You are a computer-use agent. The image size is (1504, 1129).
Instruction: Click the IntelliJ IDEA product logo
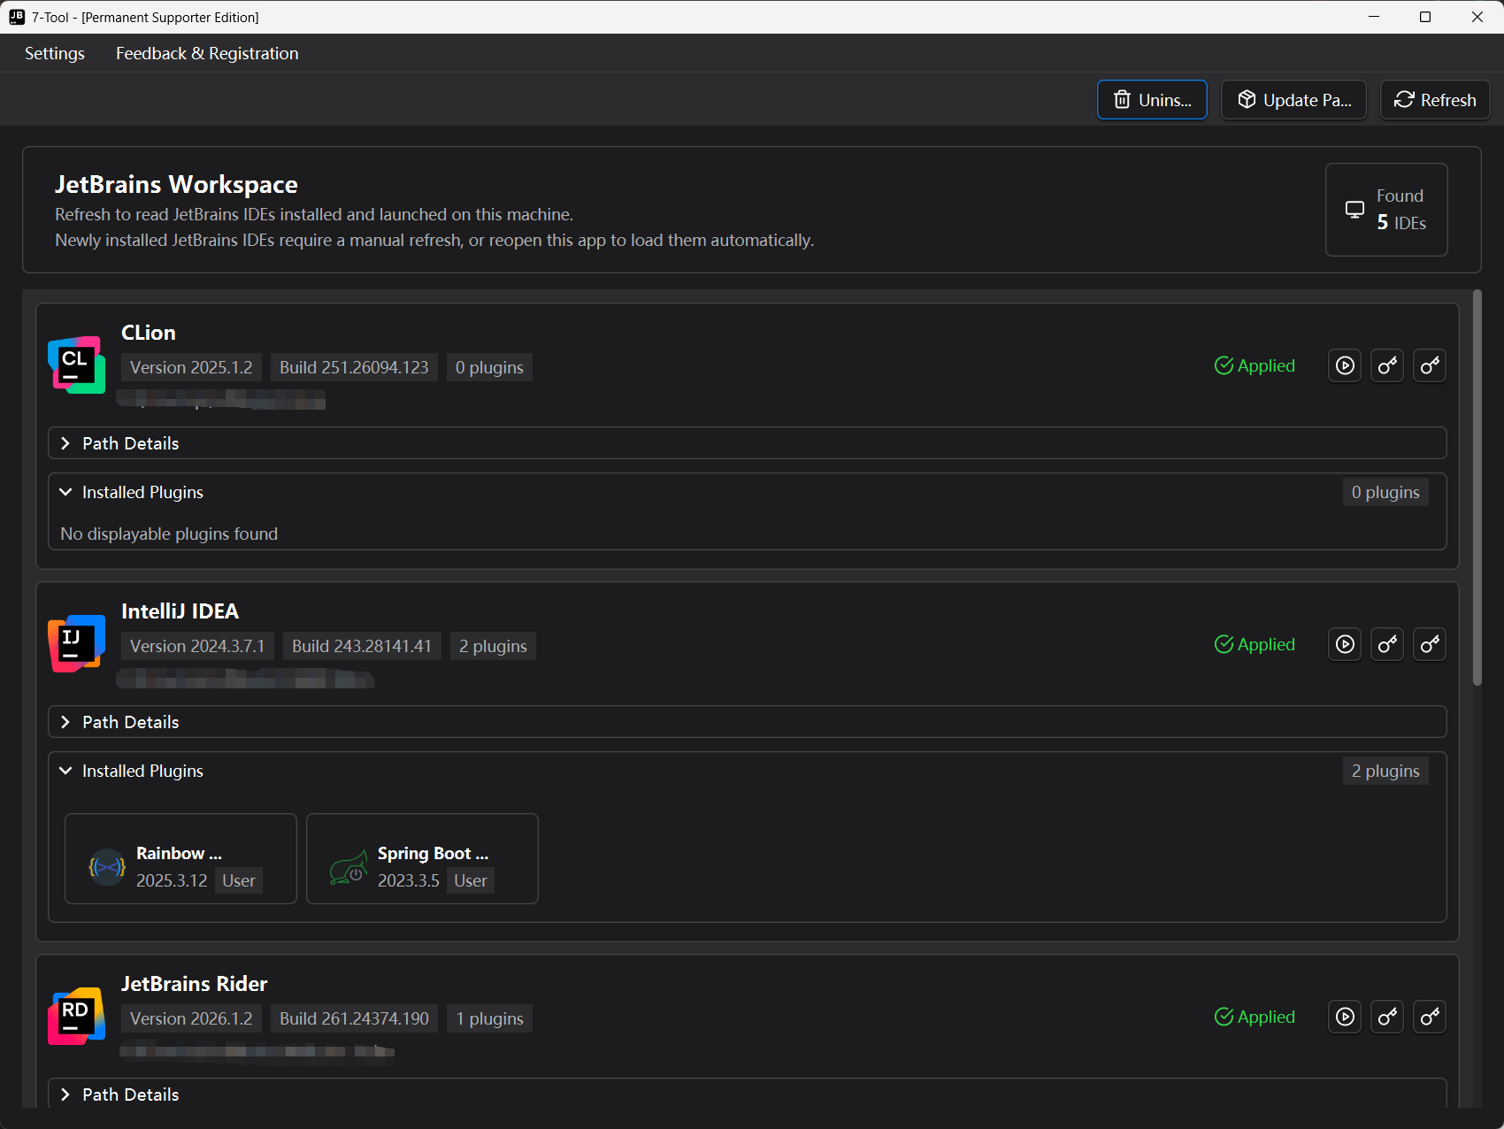76,643
